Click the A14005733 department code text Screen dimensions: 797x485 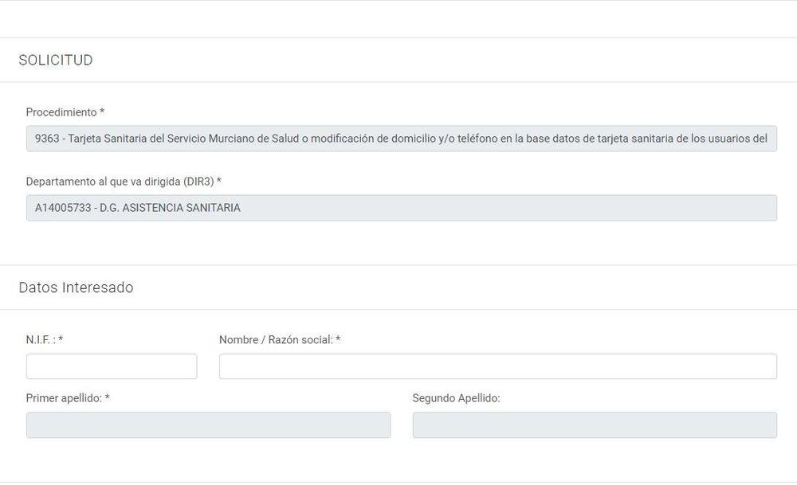click(62, 208)
